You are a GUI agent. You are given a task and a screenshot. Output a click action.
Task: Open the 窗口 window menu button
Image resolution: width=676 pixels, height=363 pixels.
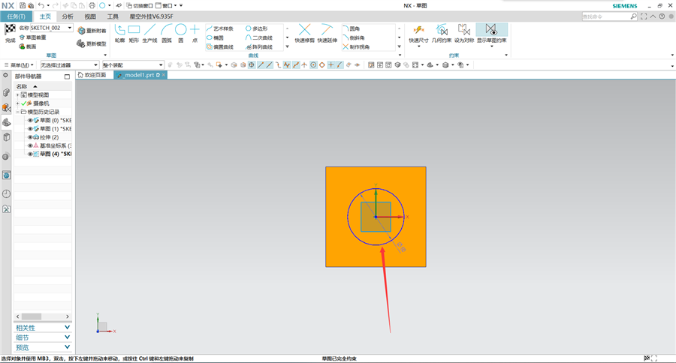coord(166,5)
